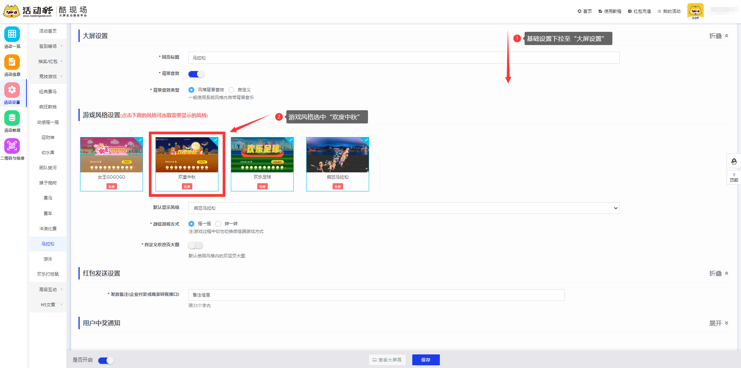Click the 免费 tag under 欢乐足球
The width and height of the screenshot is (741, 368).
(x=262, y=187)
